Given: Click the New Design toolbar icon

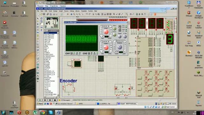Looking at the screenshot, I should point(39,14).
